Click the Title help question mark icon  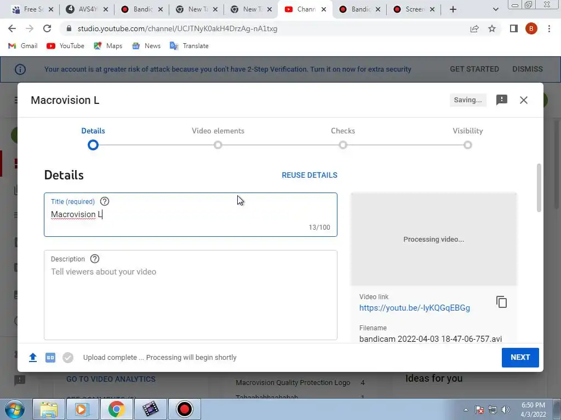105,201
